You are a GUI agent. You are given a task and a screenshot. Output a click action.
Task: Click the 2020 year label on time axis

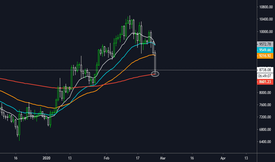coord(47,158)
